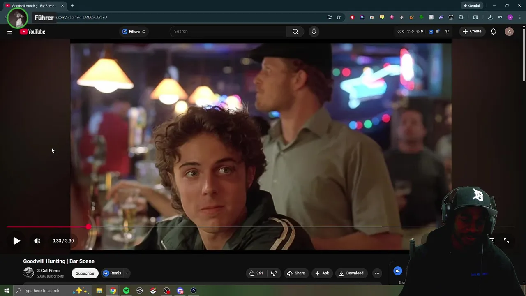Open the YouTube account avatar menu

(509, 32)
